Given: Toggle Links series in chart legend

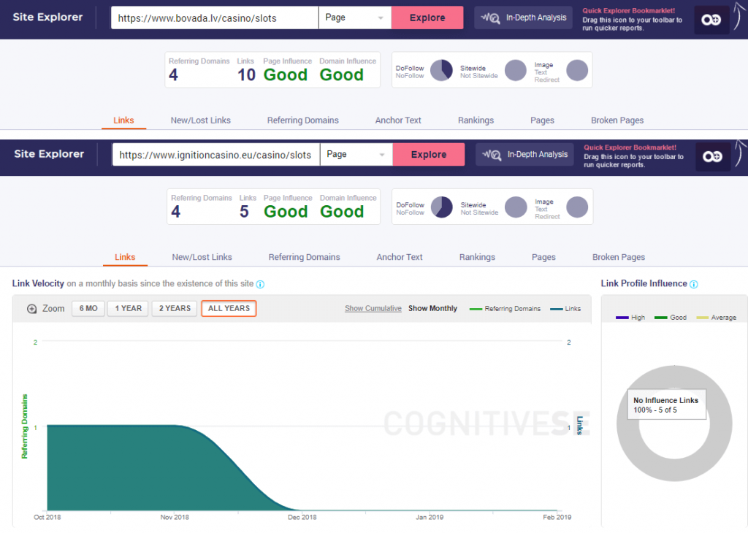Looking at the screenshot, I should coord(565,309).
